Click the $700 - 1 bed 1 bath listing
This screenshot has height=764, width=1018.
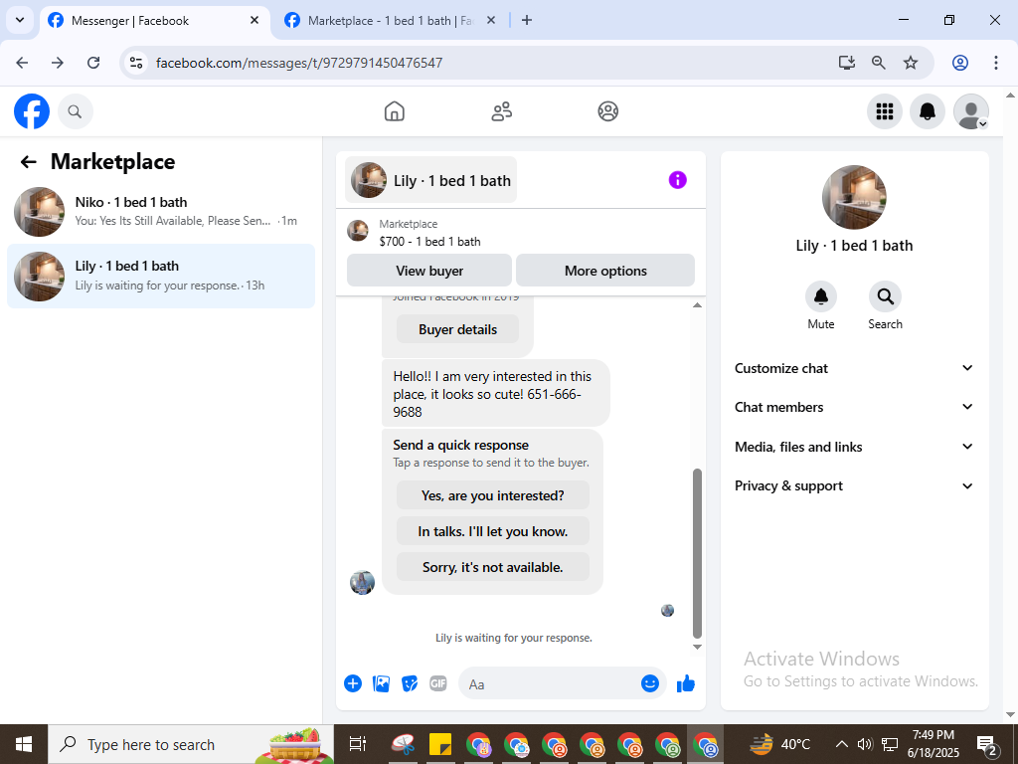coord(429,242)
